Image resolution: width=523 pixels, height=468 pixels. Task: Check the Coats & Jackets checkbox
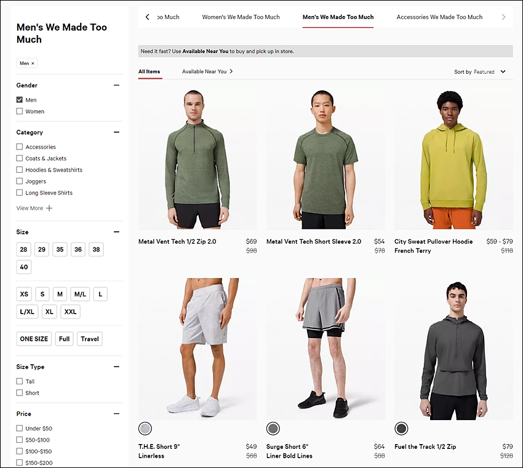[20, 158]
